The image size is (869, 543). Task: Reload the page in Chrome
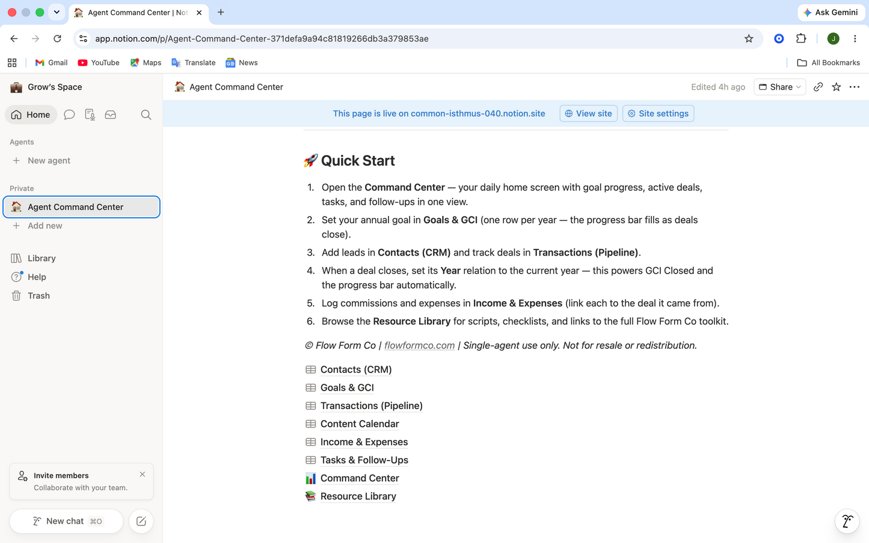(x=57, y=38)
